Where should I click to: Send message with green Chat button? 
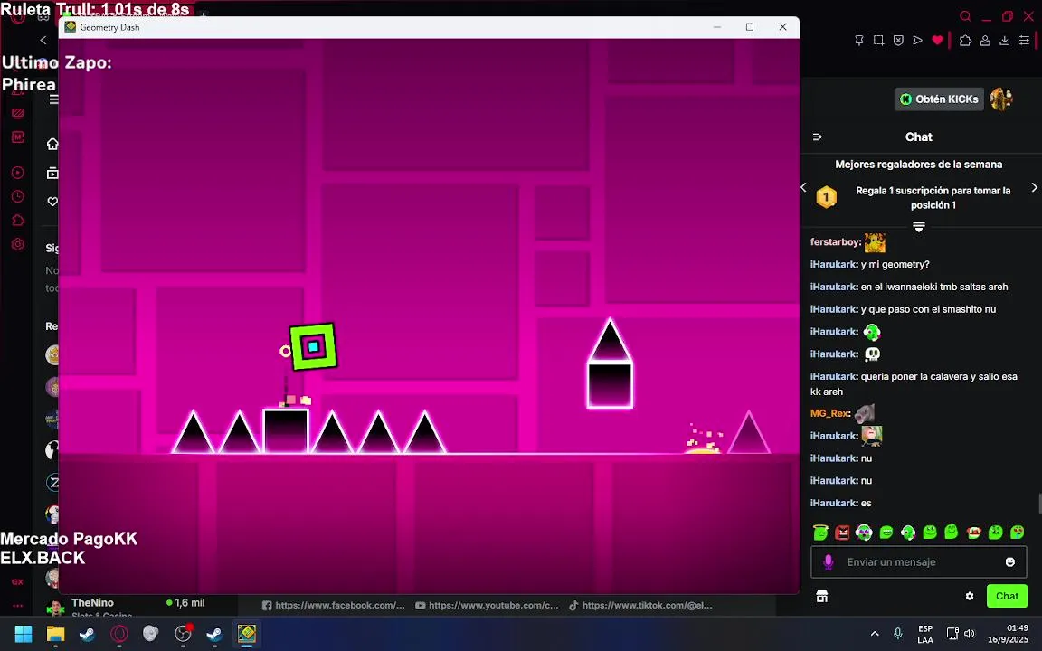(1007, 596)
